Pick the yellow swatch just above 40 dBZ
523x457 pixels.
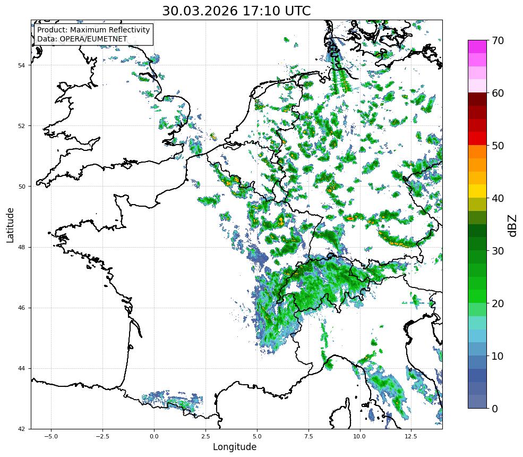(x=477, y=191)
